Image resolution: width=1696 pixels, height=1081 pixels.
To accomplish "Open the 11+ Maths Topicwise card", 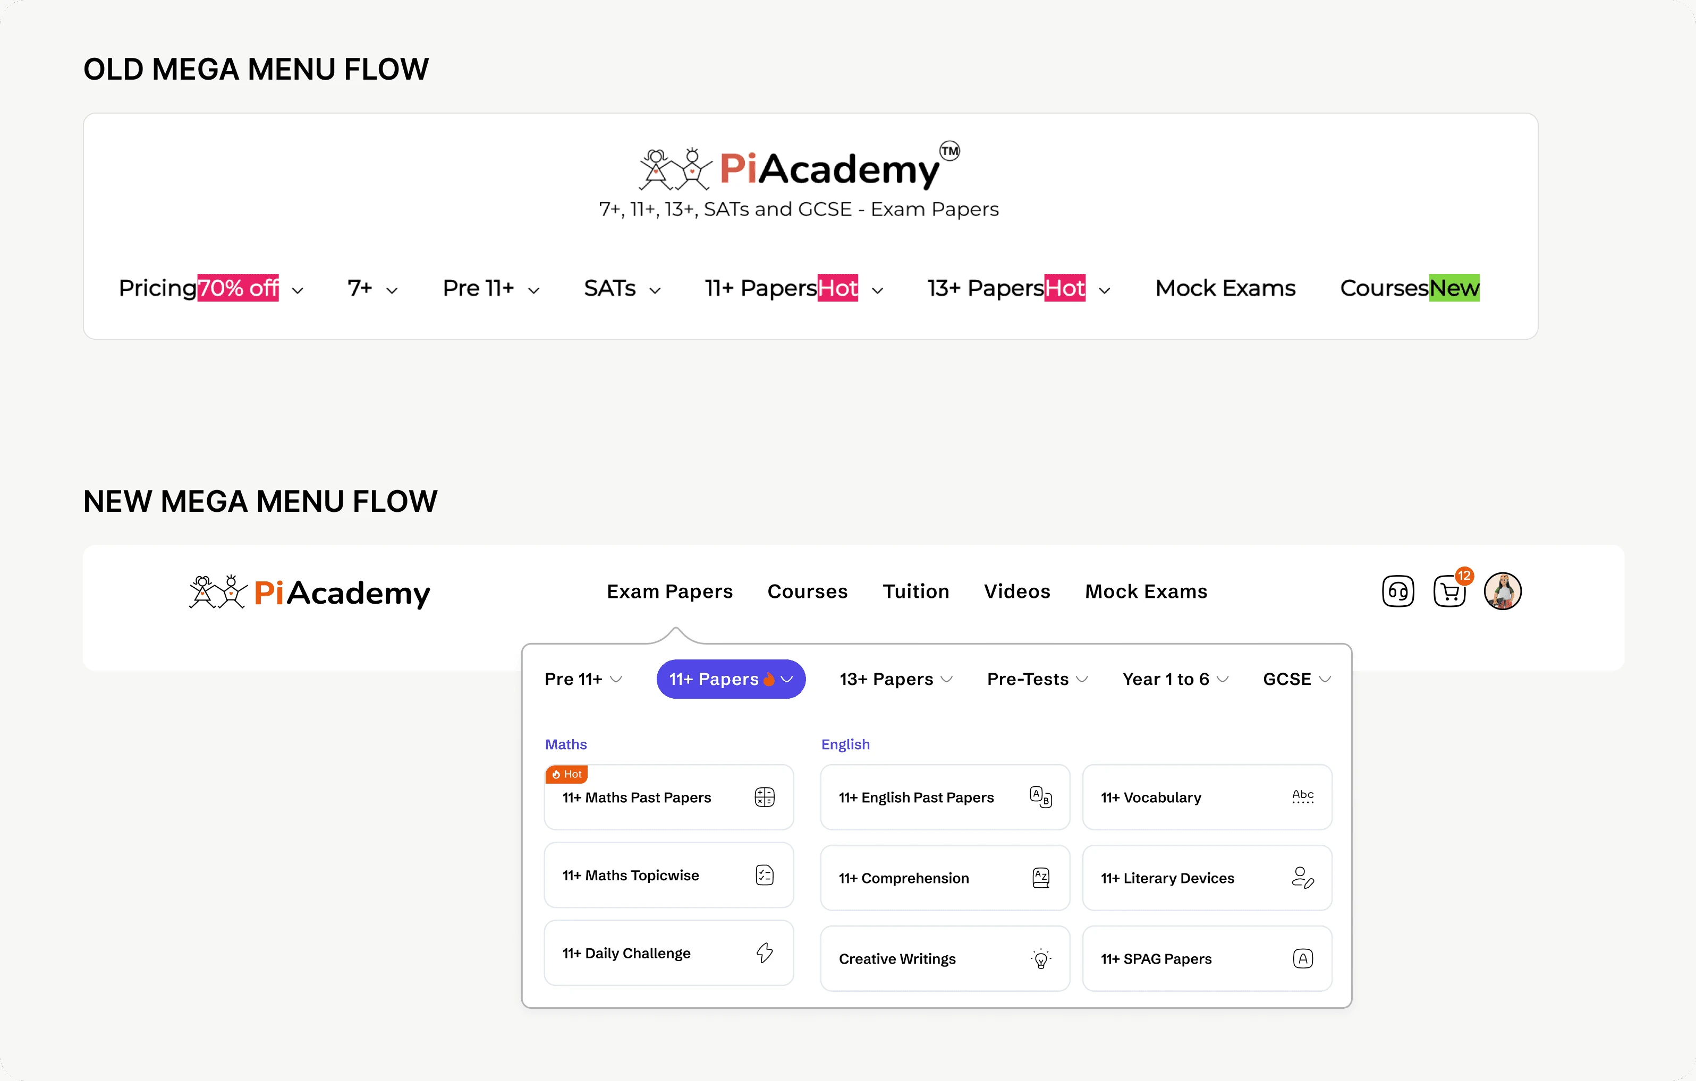I will point(668,875).
